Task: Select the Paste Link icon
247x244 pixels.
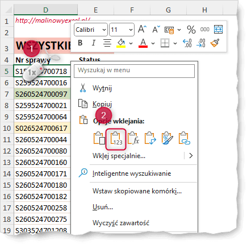Action: [x=184, y=138]
